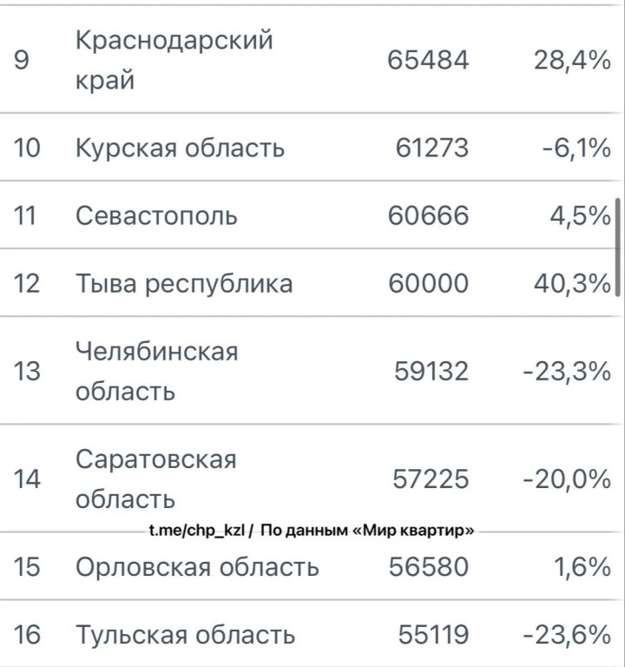The image size is (625, 667).
Task: Click rank number 16
Action: pyautogui.click(x=27, y=636)
